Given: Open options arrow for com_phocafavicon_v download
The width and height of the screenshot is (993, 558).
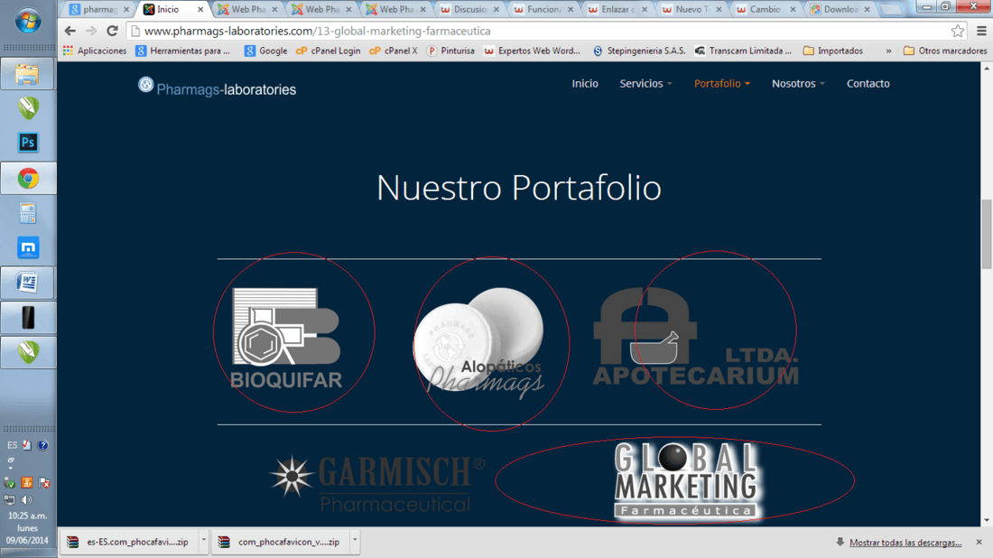Looking at the screenshot, I should point(355,541).
